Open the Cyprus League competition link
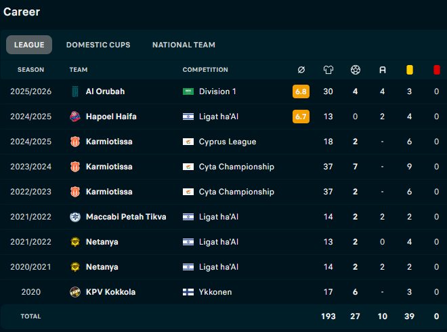 point(228,142)
